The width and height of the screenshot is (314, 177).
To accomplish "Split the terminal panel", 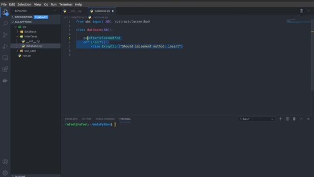I will (x=288, y=119).
